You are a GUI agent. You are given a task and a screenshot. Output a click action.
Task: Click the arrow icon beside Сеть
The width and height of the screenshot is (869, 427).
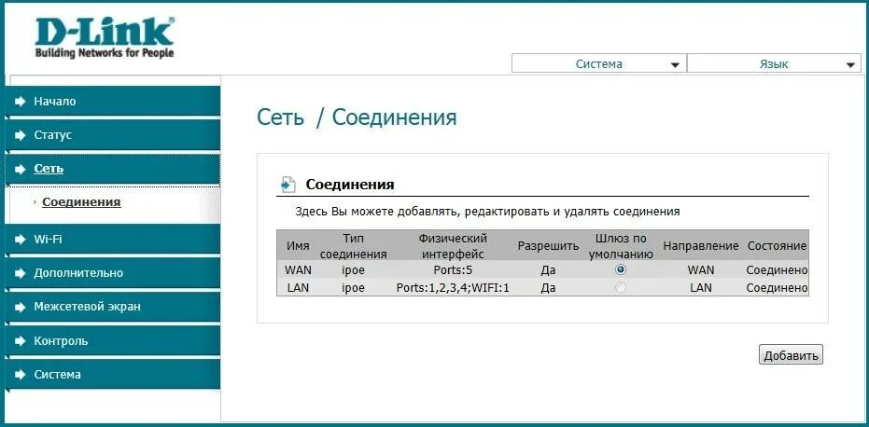21,169
